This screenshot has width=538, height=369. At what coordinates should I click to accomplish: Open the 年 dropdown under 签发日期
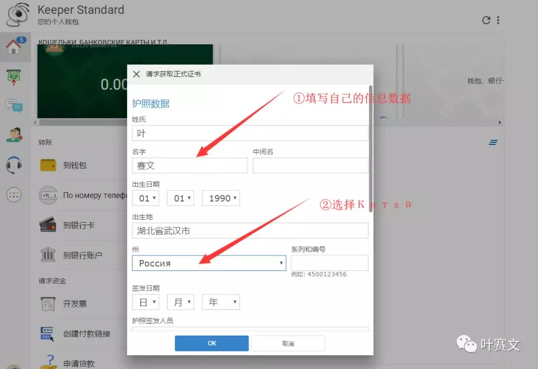point(221,302)
